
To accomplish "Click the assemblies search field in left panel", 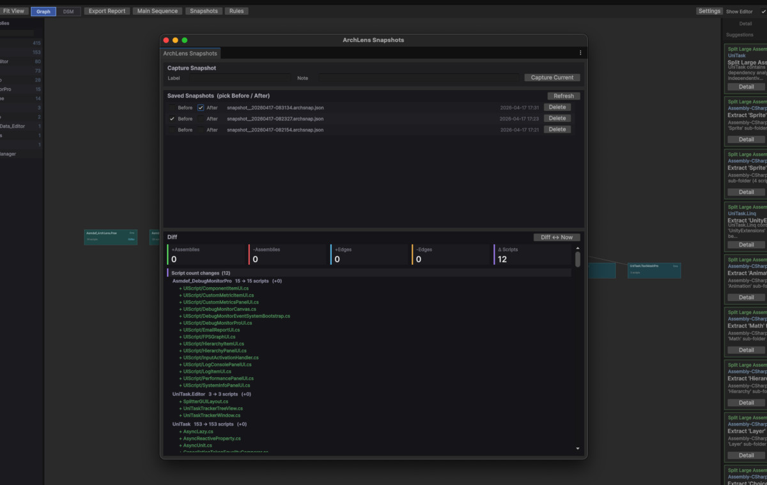I will pyautogui.click(x=17, y=33).
